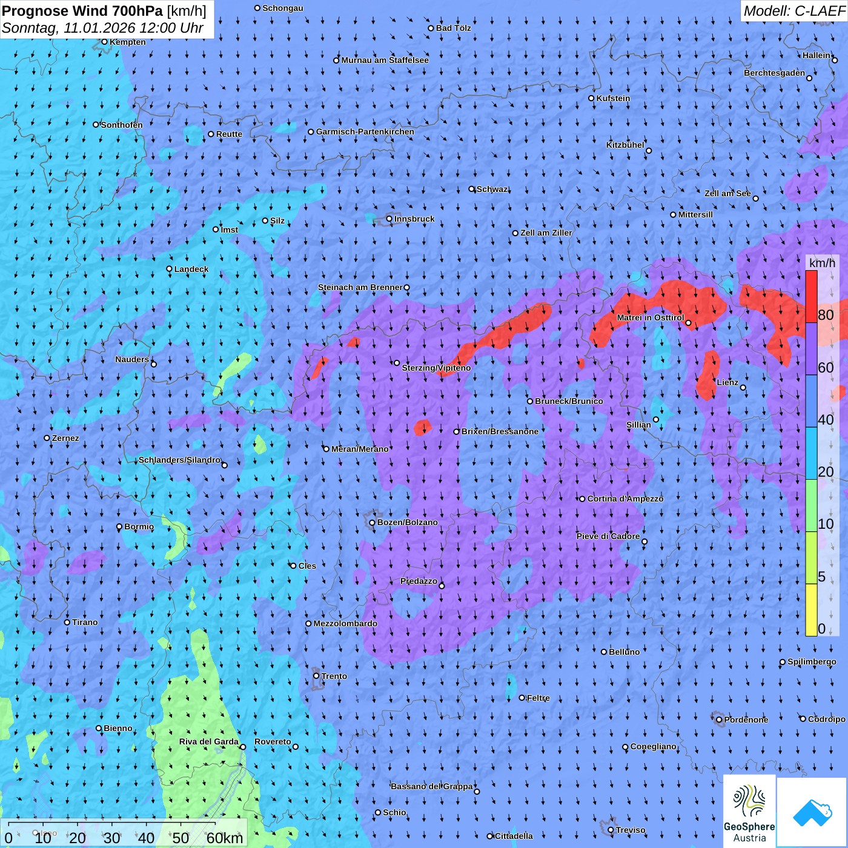Image resolution: width=848 pixels, height=848 pixels.
Task: Click the Cortina d'Ampezzo marker
Action: click(x=582, y=499)
